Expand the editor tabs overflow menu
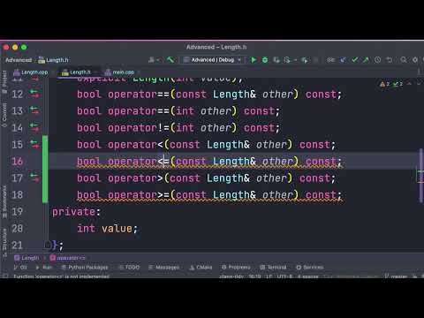424x318 pixels. coord(419,72)
